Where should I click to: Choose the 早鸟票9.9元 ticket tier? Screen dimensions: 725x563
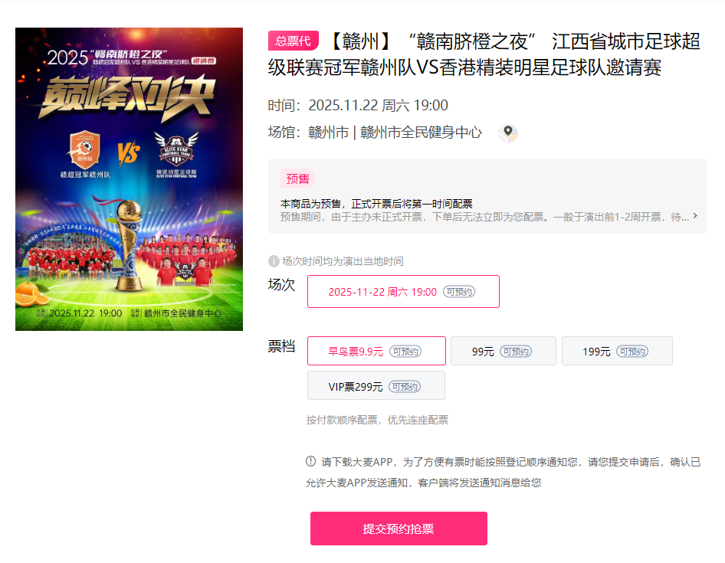click(376, 352)
